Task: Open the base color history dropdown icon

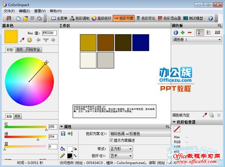Action: click(x=46, y=40)
